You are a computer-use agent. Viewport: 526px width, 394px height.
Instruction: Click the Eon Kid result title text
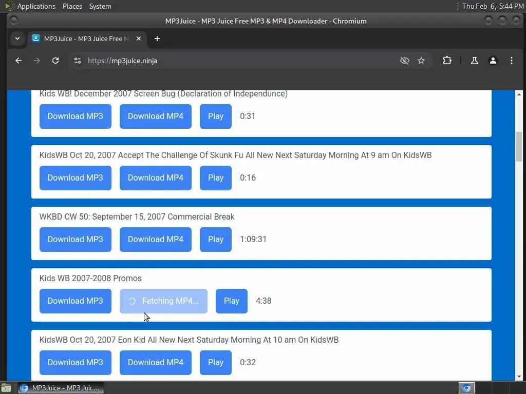tap(189, 340)
